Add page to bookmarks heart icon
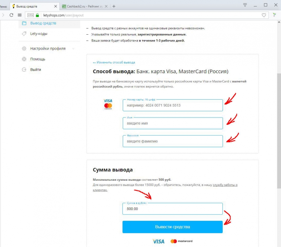This screenshot has height=247, width=281. tap(264, 15)
